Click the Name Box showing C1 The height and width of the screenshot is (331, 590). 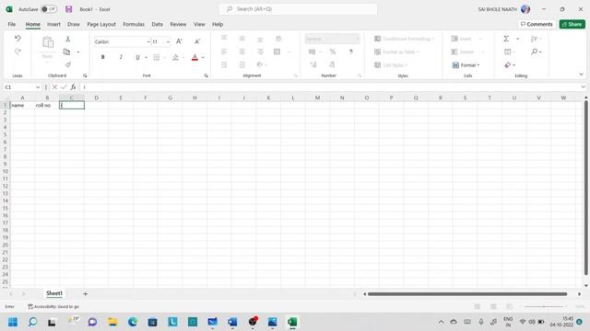18,87
